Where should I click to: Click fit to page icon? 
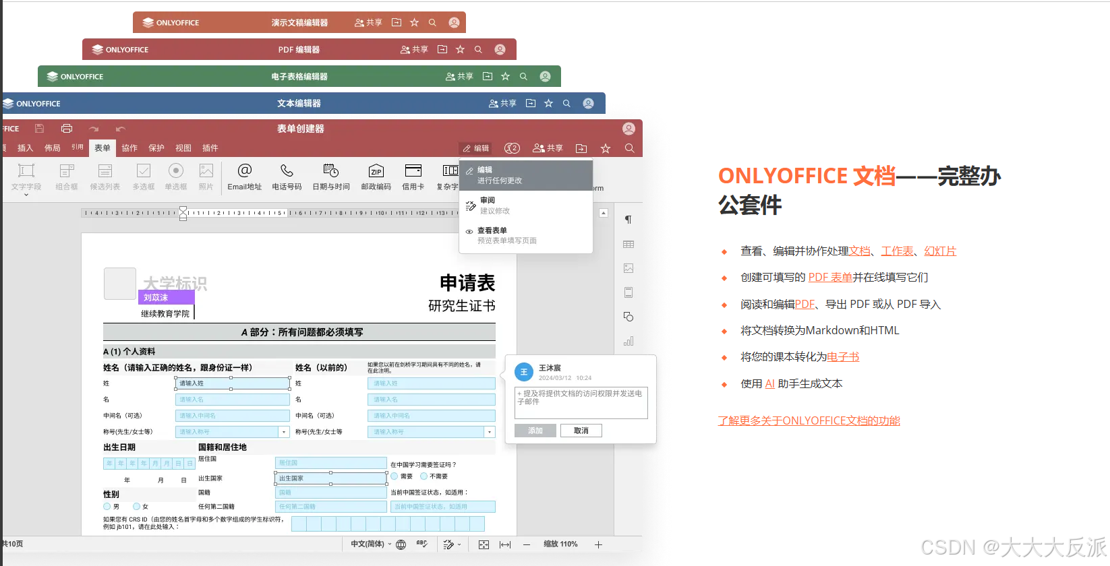click(484, 544)
